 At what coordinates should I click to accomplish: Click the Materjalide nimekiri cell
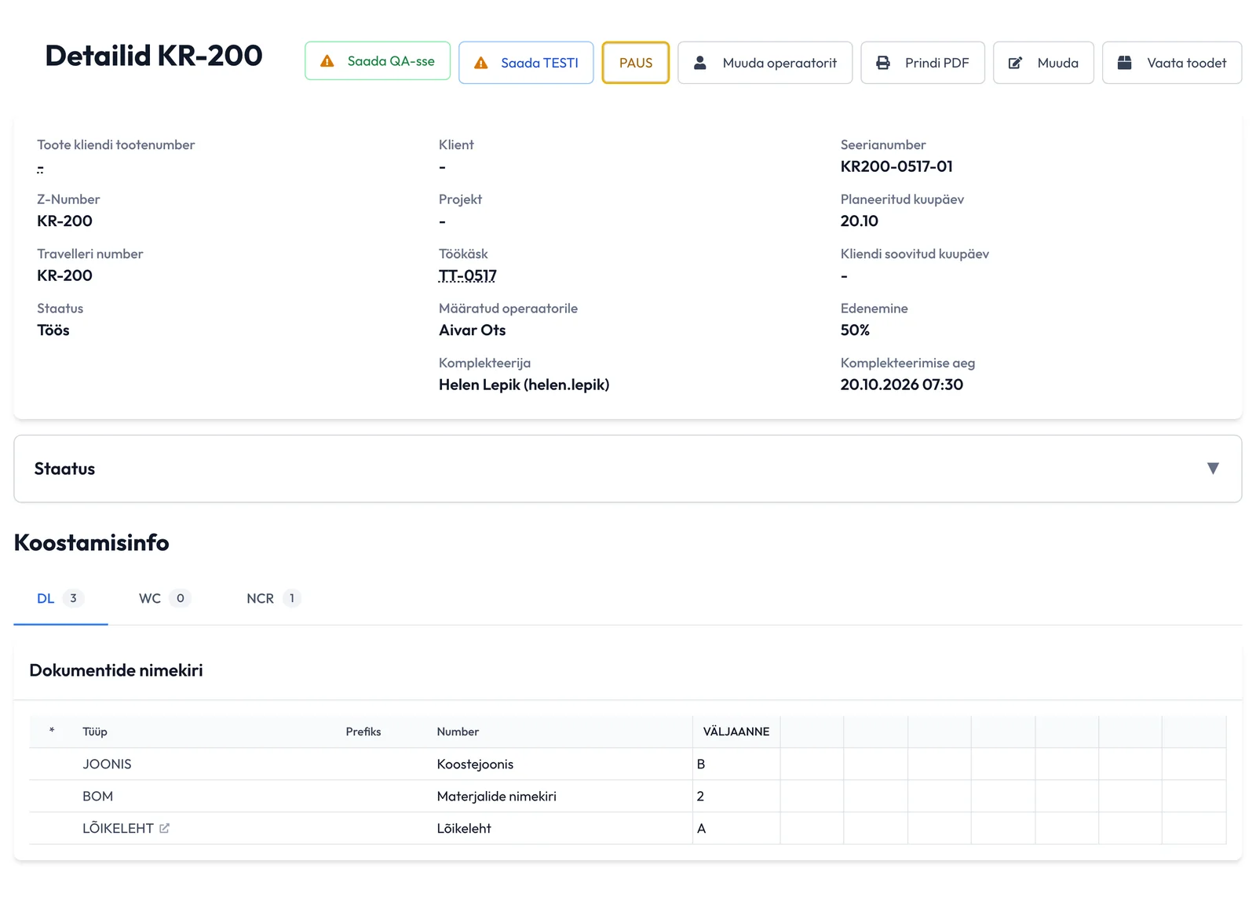496,797
